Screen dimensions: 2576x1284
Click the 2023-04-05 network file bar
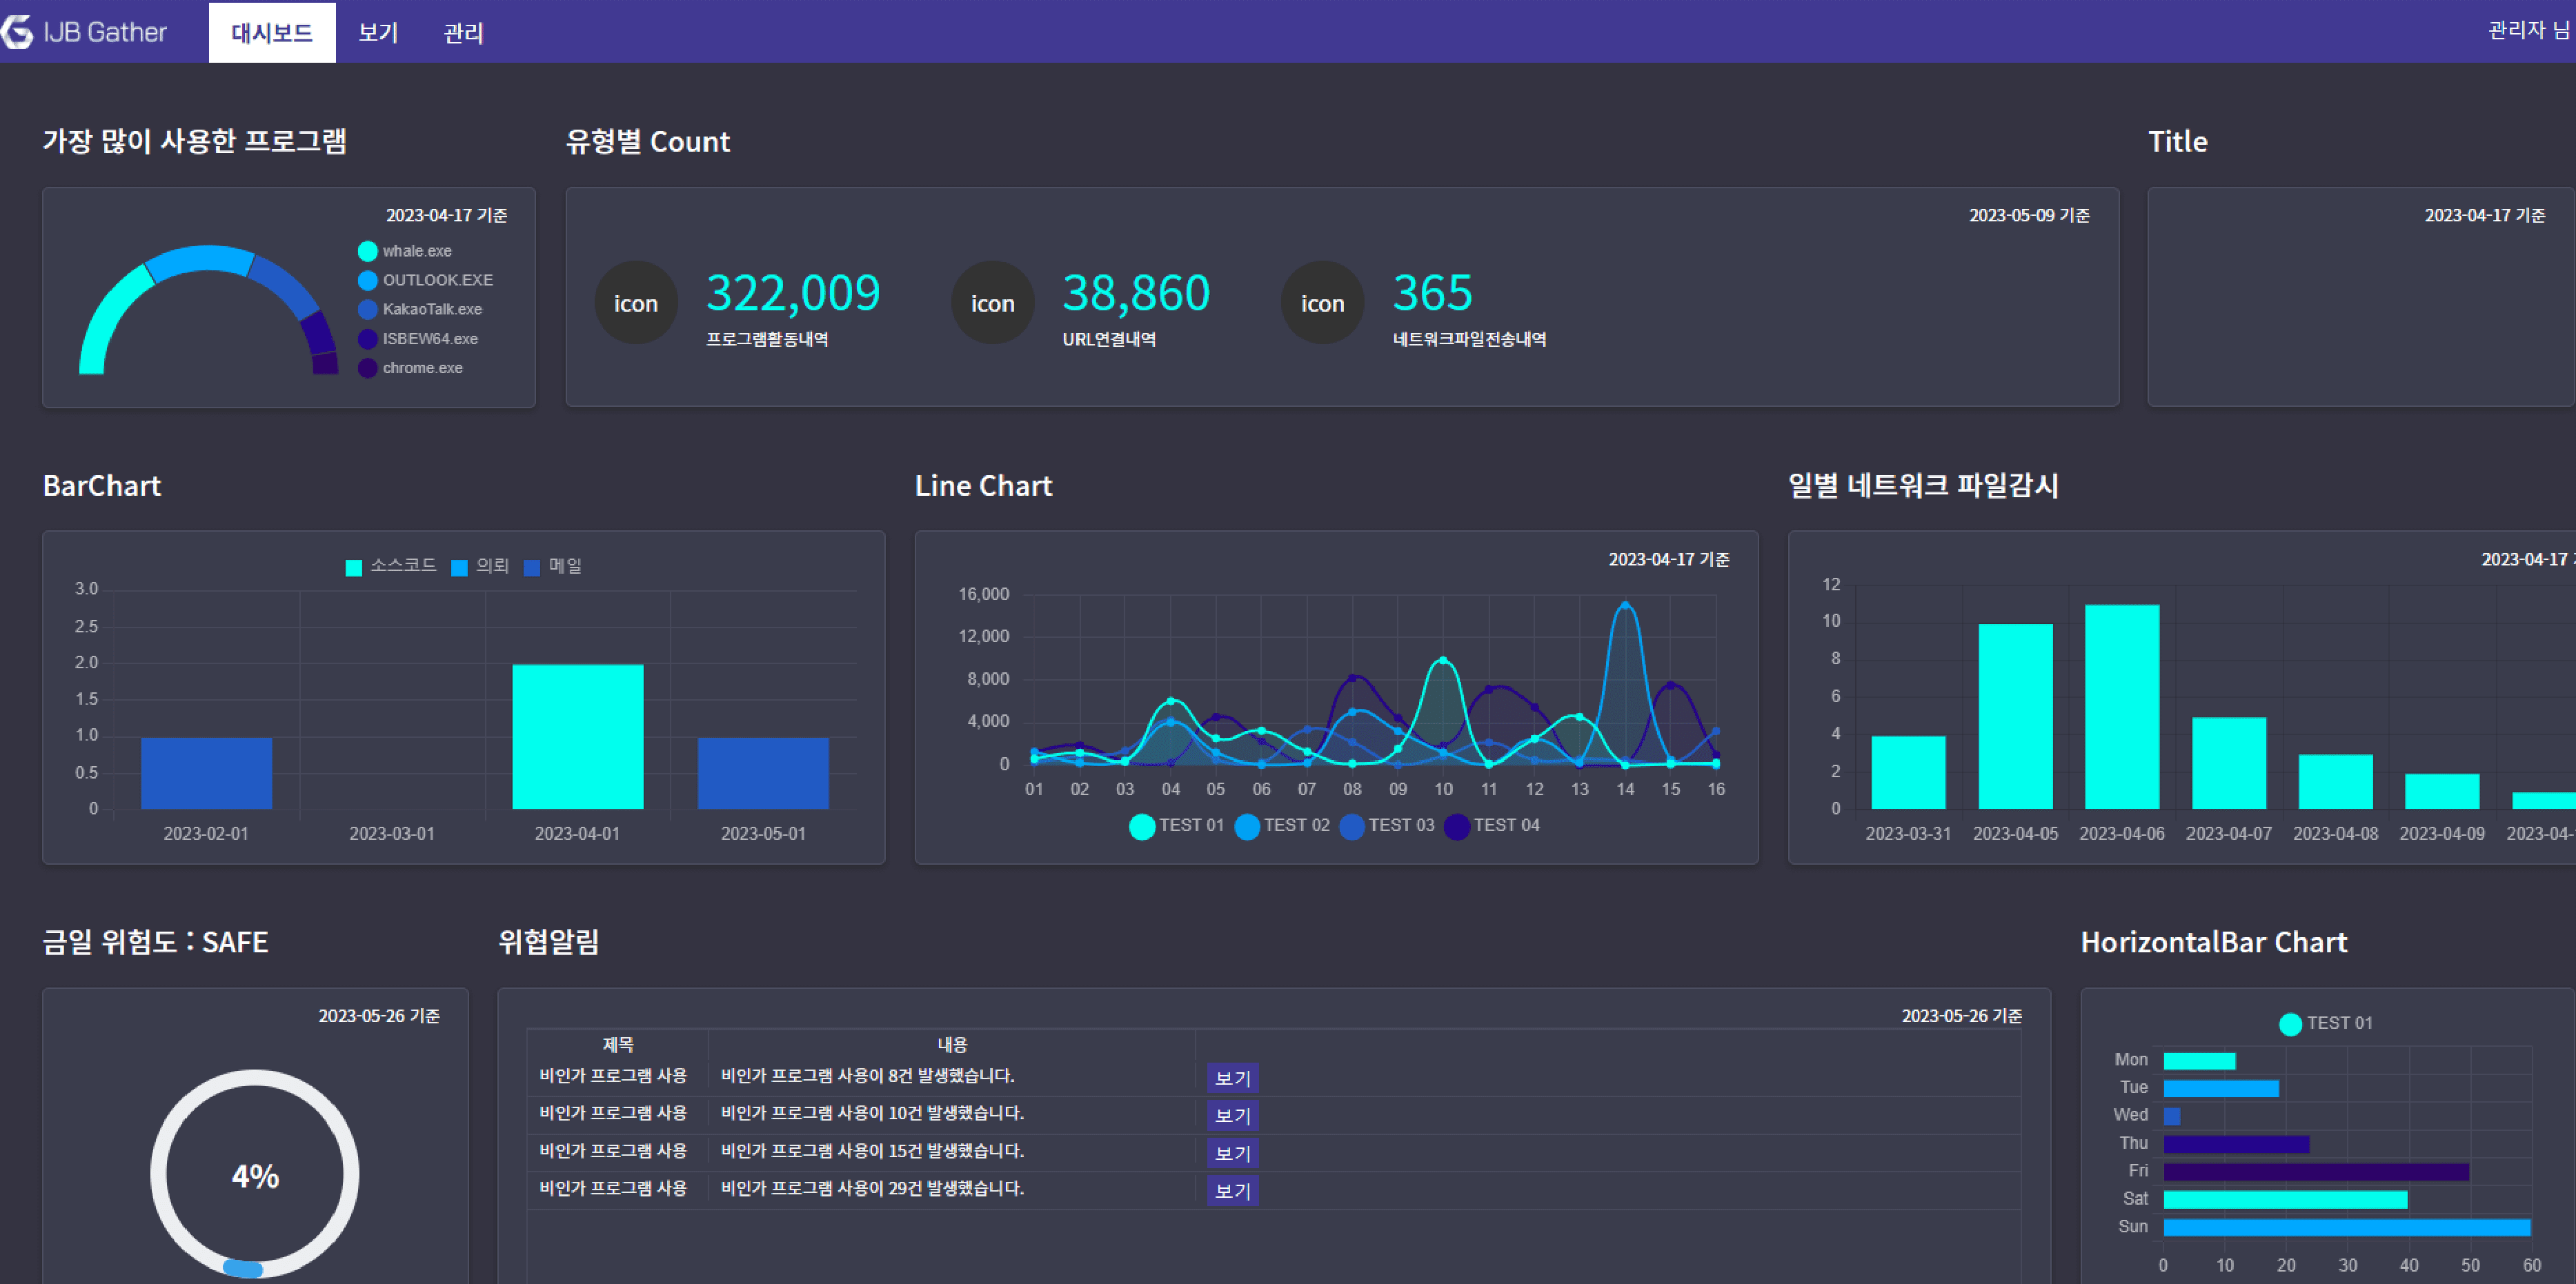2016,716
